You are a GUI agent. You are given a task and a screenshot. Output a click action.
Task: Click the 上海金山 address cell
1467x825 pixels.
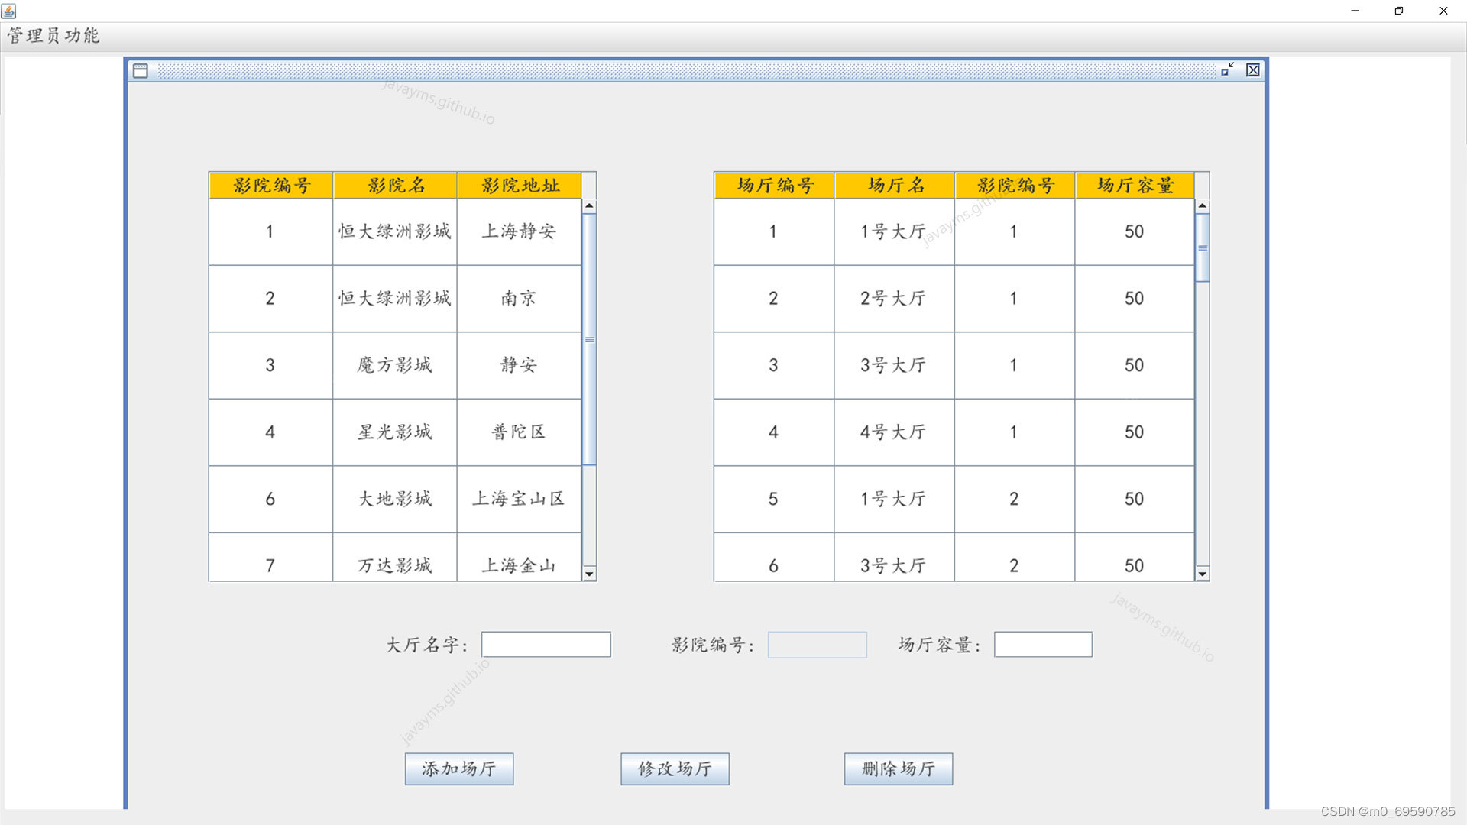519,558
